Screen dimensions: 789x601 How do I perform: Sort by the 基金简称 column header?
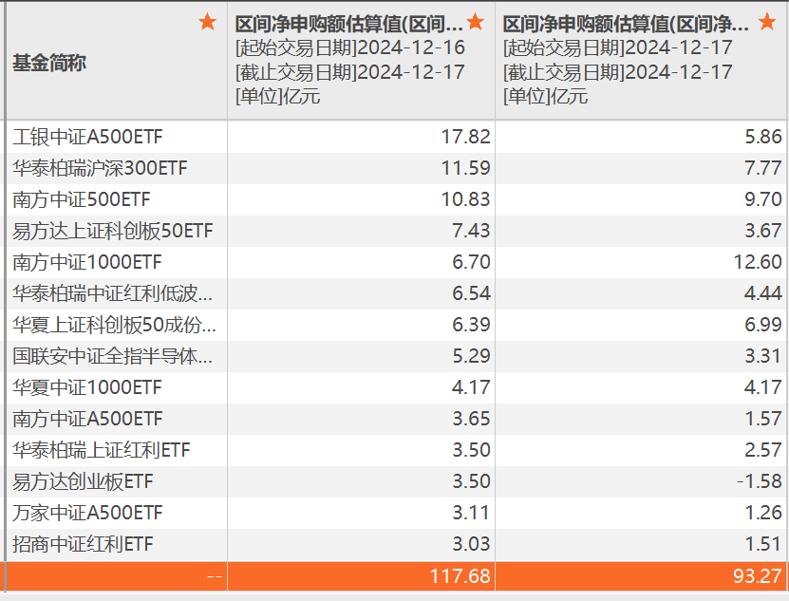(49, 64)
